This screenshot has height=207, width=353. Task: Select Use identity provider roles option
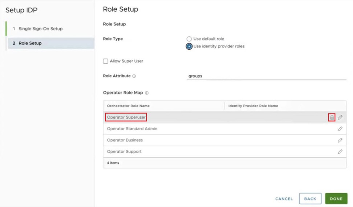189,46
